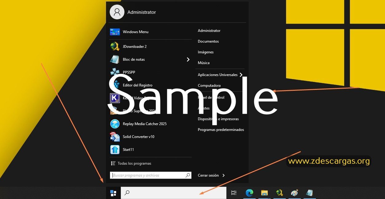Open Dispositivos e impresoras
The image size is (385, 199).
[x=218, y=119]
